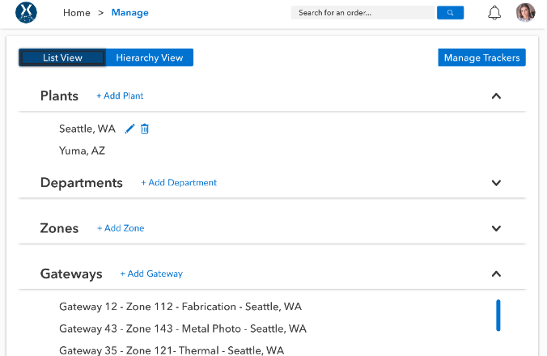Click the search magnifier button

pyautogui.click(x=450, y=13)
